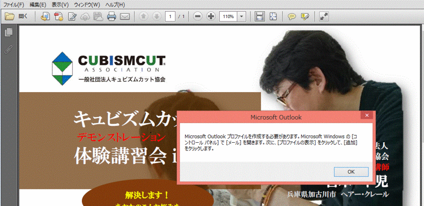Click the previous page up arrow
Viewport: 424px width, 206px height.
click(x=143, y=17)
